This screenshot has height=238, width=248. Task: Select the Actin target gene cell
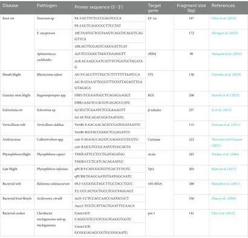tap(152, 154)
